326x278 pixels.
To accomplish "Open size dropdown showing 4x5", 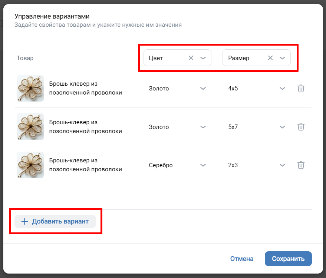I will [x=282, y=89].
